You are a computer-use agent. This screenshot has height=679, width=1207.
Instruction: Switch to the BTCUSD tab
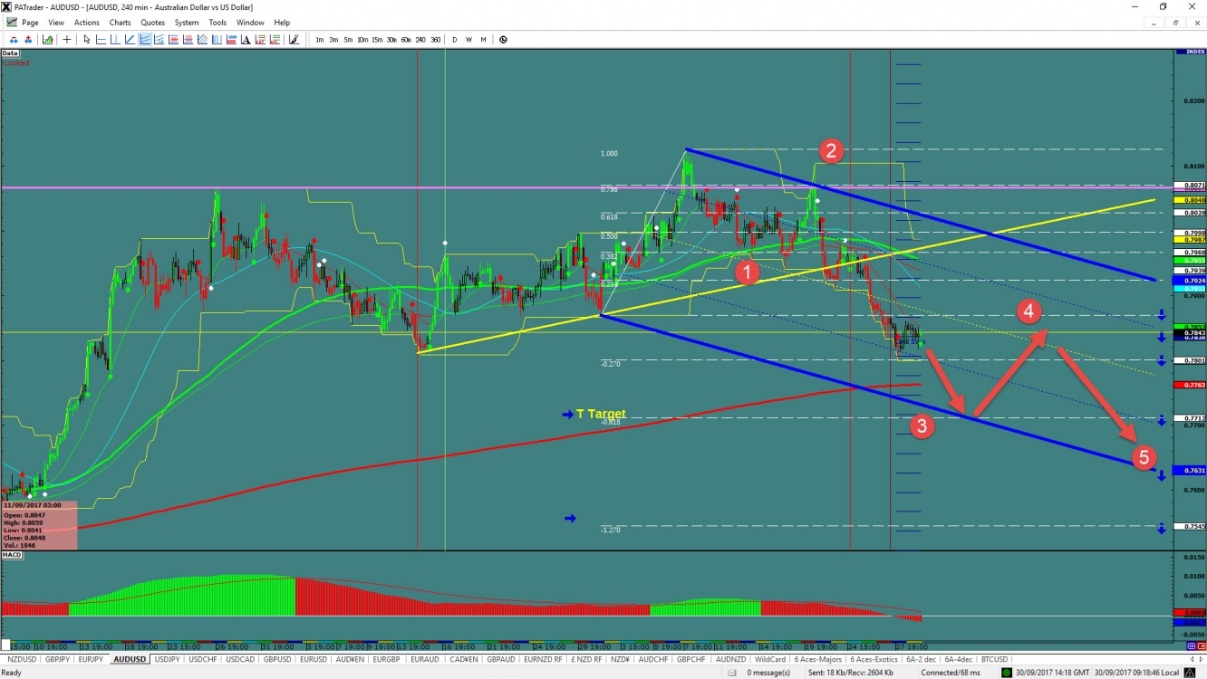point(995,659)
